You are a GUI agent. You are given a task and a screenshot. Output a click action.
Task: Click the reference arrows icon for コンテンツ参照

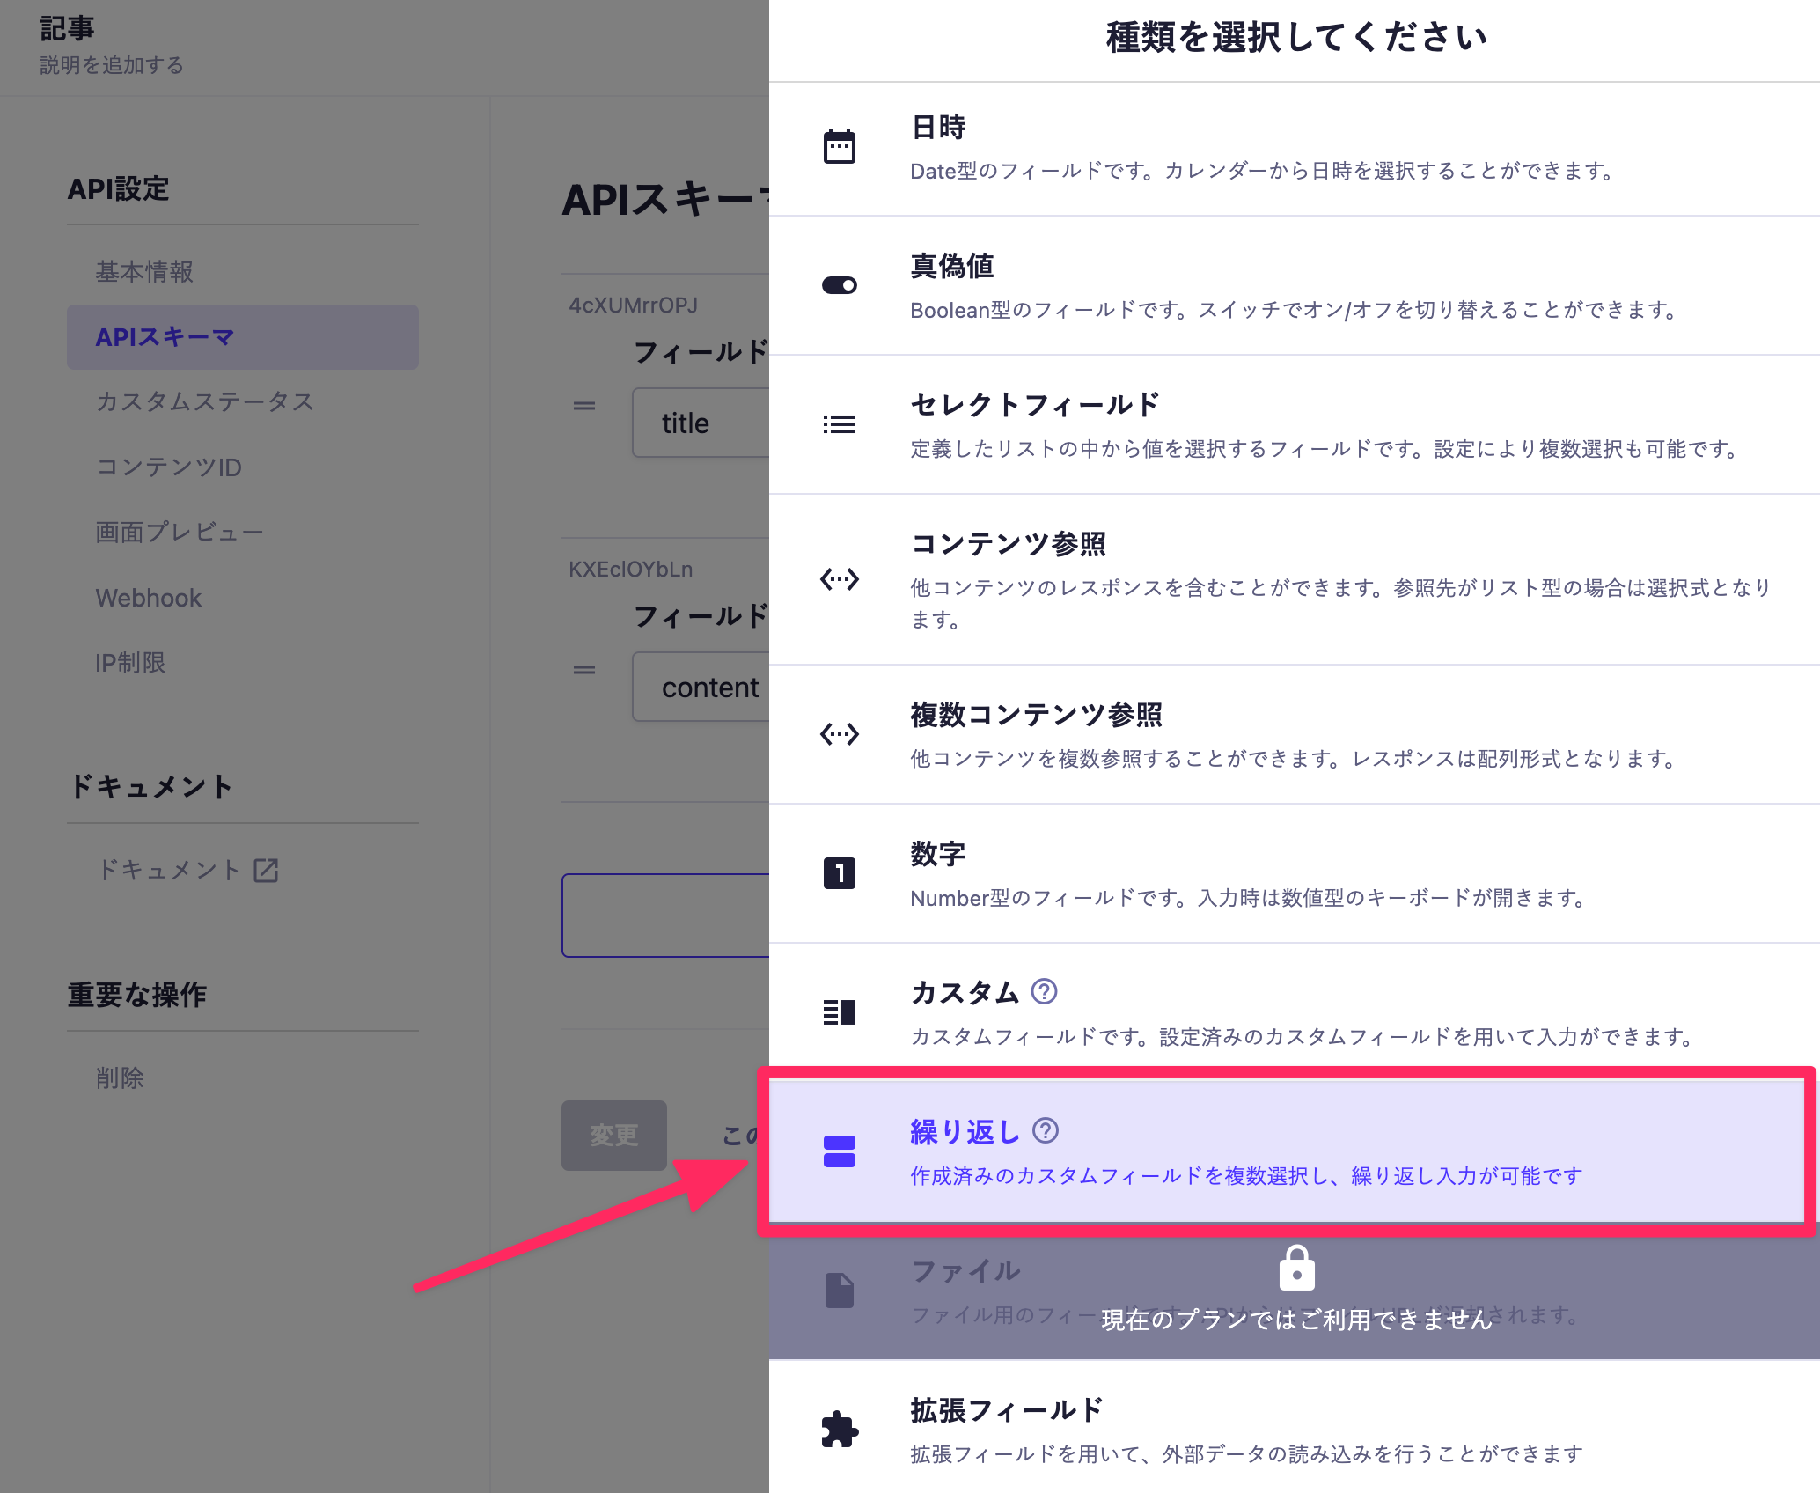coord(839,579)
